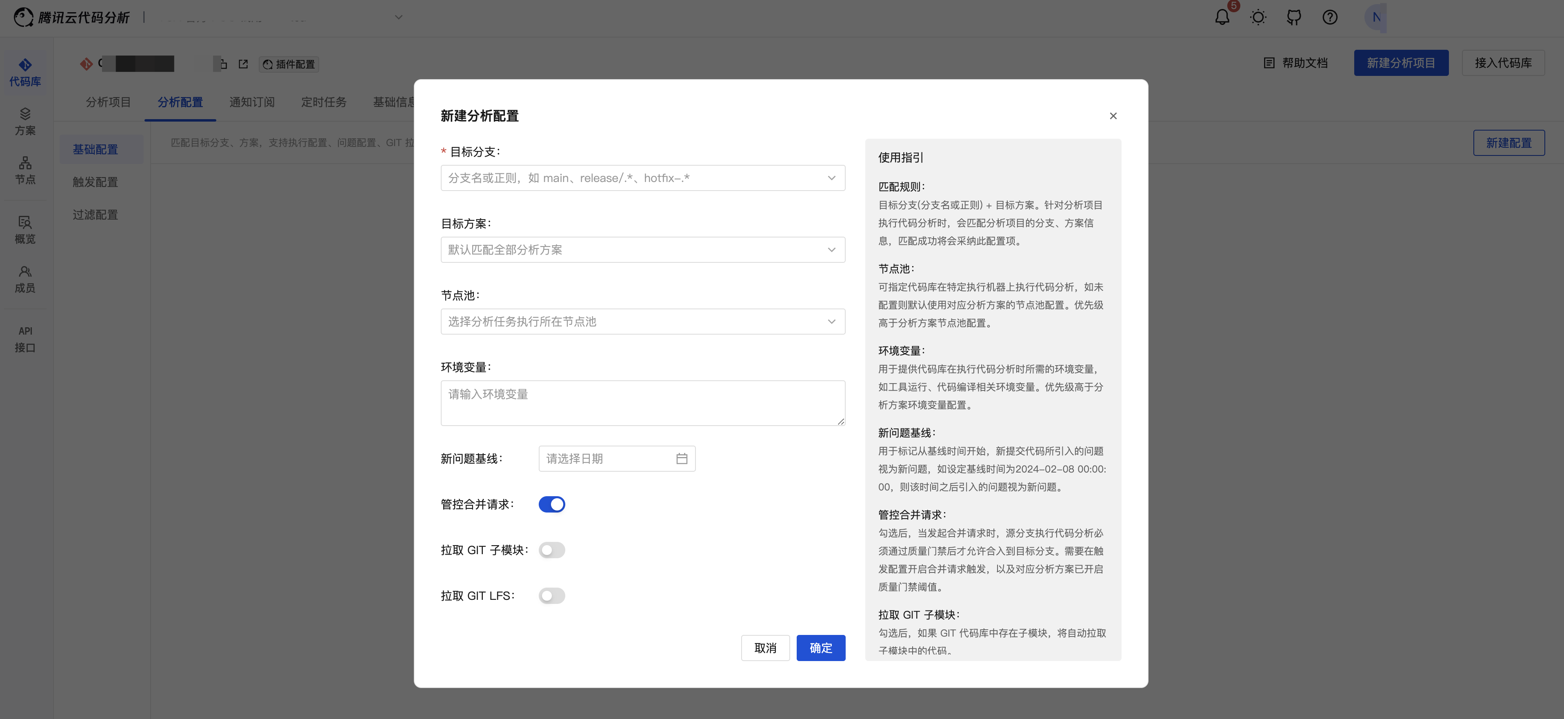Image resolution: width=1564 pixels, height=719 pixels.
Task: Click the 节点池 heading in the 使用指引 panel
Action: coord(896,269)
